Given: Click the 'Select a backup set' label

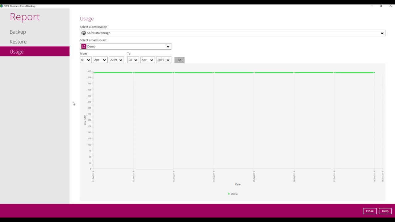Looking at the screenshot, I should [x=93, y=40].
